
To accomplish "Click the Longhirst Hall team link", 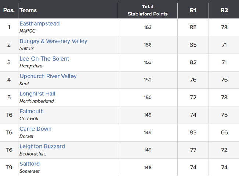I will point(38,94).
